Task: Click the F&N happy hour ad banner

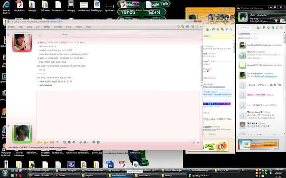Action: (x=215, y=146)
